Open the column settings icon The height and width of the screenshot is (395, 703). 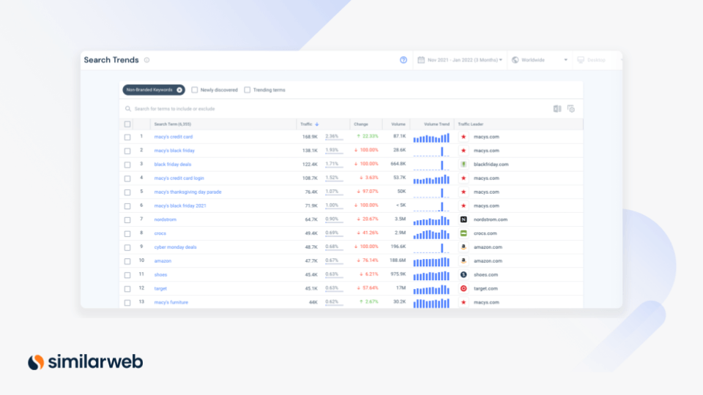pos(571,109)
